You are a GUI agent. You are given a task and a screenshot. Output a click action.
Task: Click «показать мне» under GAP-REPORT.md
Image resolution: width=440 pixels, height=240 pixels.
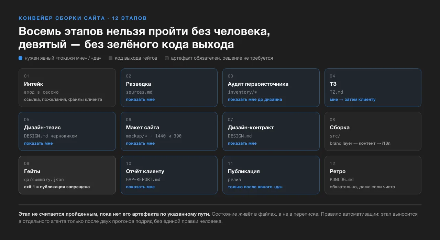click(140, 187)
